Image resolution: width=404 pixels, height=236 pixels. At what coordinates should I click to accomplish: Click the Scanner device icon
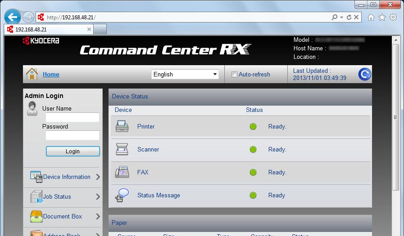122,149
